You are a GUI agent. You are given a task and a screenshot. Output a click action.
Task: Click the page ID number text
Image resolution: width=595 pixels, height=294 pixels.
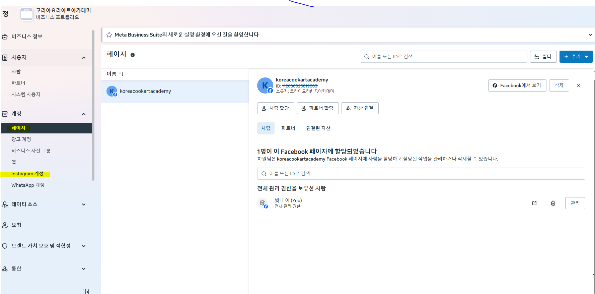point(300,86)
